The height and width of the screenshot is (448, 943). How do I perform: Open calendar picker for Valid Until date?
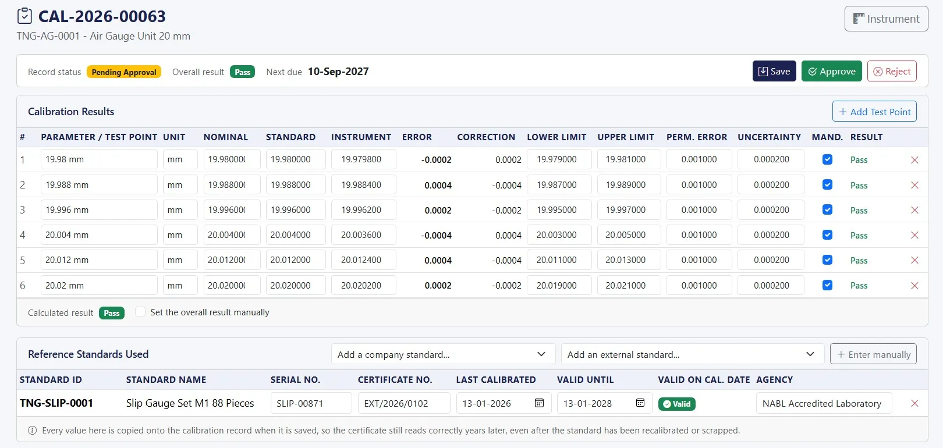(640, 403)
